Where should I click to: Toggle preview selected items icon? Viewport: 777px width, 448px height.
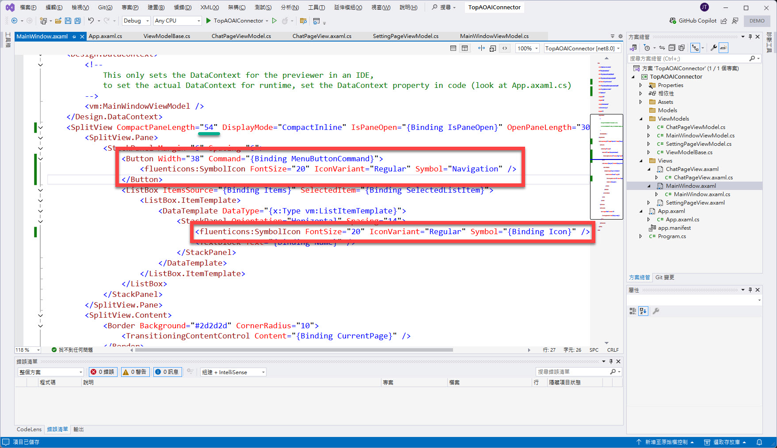tap(724, 48)
